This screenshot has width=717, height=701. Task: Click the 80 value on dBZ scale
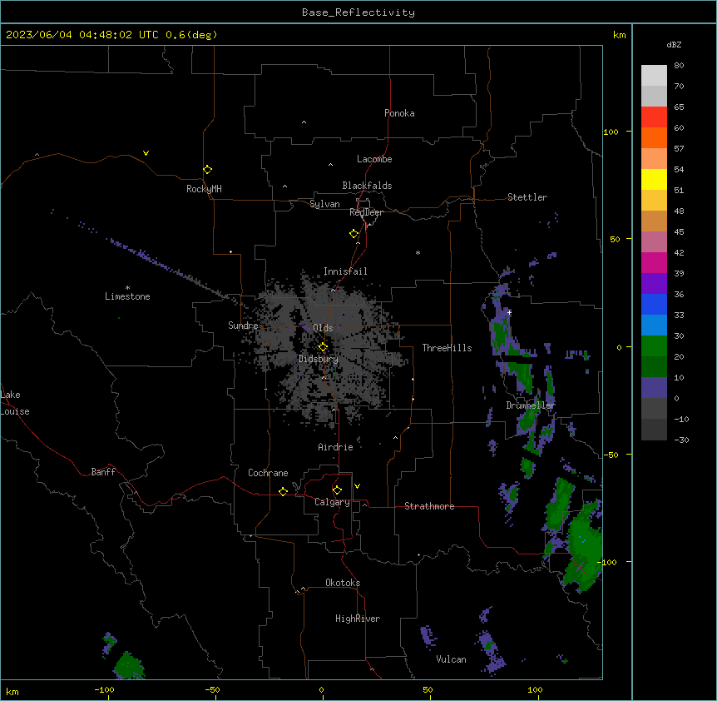[x=679, y=66]
